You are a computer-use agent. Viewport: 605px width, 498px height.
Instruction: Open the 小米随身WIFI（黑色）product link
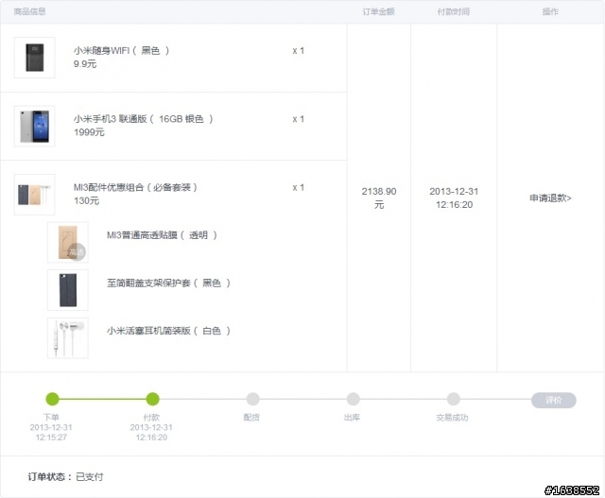coord(121,50)
